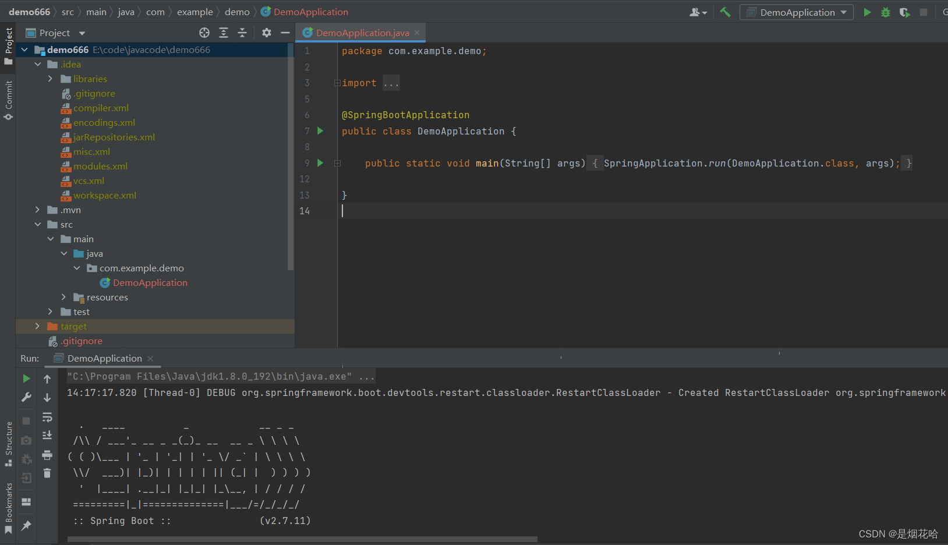Expand the resources folder

pyautogui.click(x=64, y=298)
